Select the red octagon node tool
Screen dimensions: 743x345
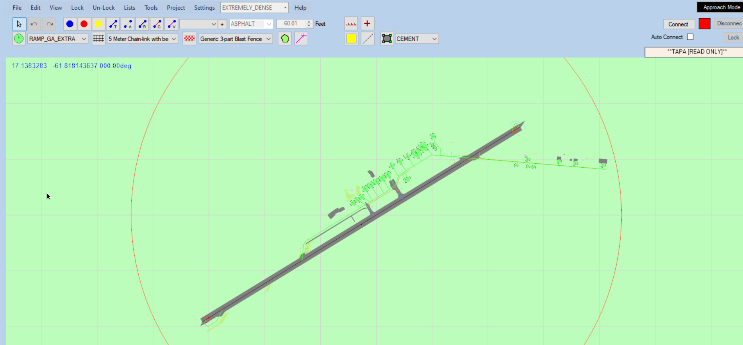pos(84,24)
